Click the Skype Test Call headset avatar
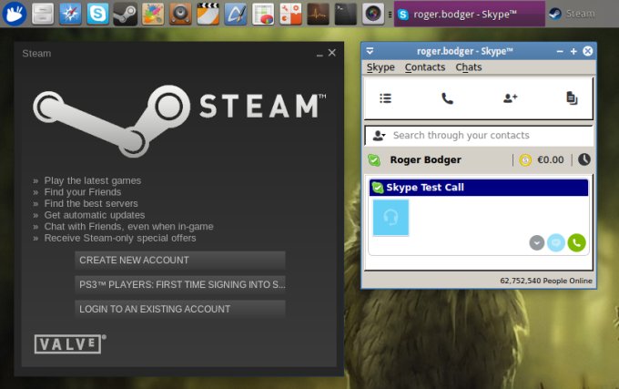The height and width of the screenshot is (389, 619). [x=391, y=218]
